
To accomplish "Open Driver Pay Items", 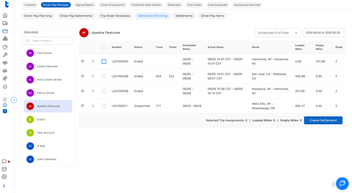I will [212, 16].
